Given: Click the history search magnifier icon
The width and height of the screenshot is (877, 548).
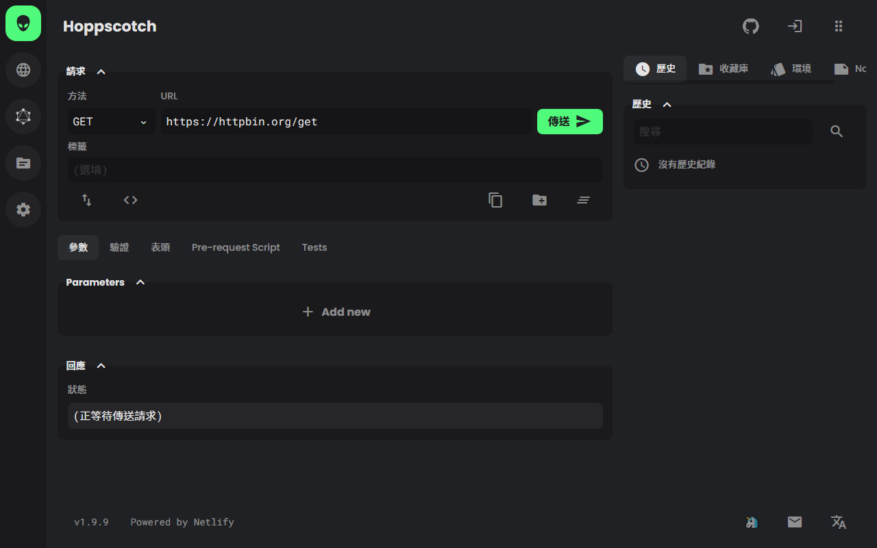Looking at the screenshot, I should 837,132.
